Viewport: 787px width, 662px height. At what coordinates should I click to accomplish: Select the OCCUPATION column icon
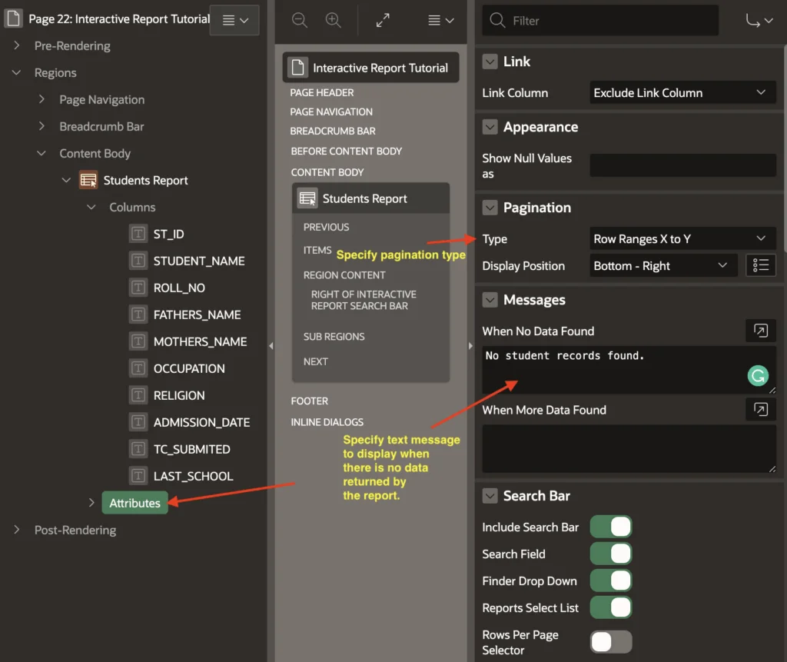138,368
